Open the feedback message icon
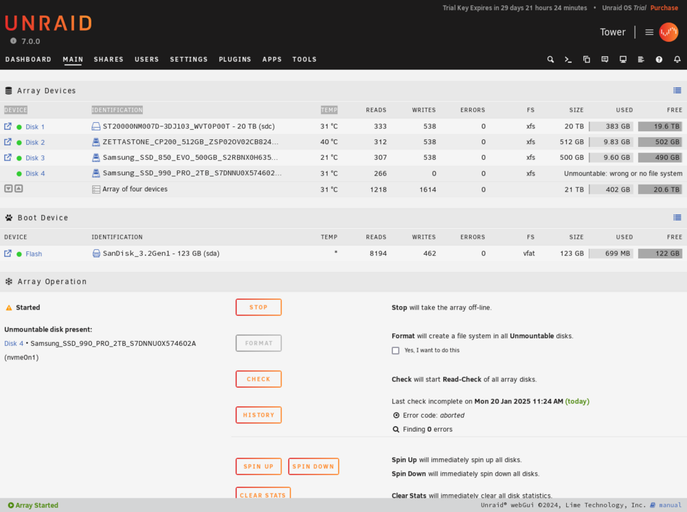Screen dimensions: 687x512 click(x=605, y=60)
